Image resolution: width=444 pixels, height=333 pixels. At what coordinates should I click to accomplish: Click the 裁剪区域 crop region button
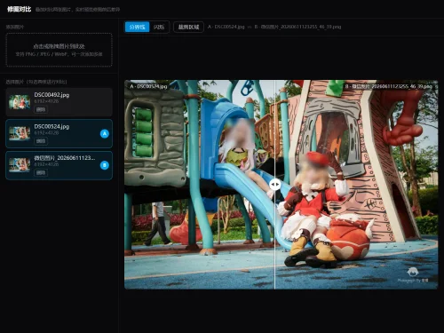[188, 27]
